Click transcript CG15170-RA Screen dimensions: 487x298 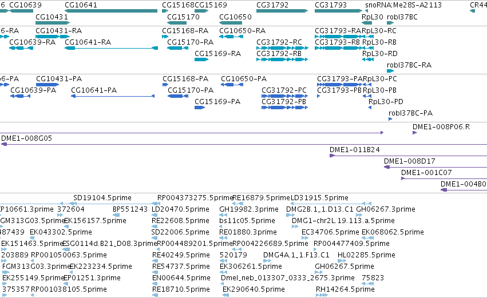(191, 42)
